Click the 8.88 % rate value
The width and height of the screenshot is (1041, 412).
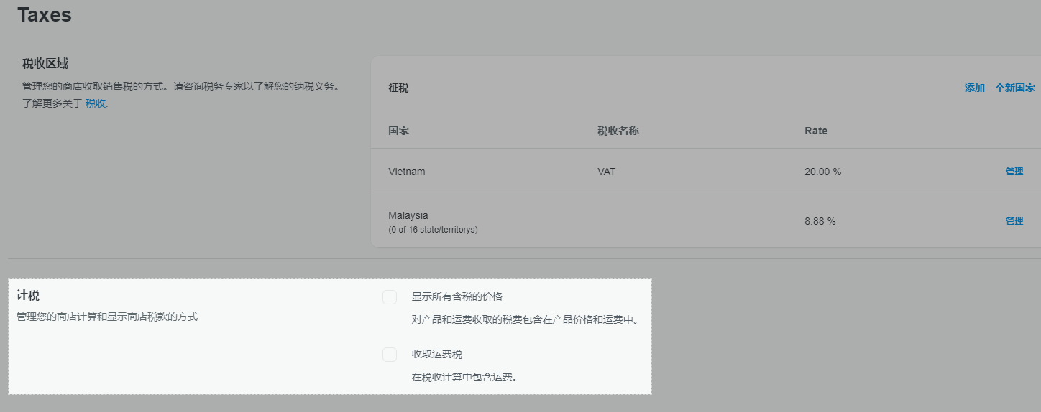820,221
